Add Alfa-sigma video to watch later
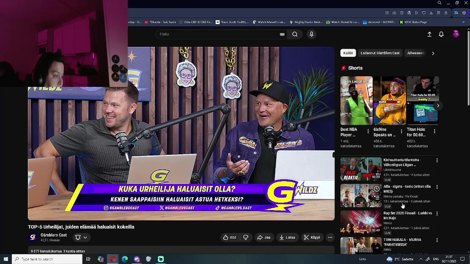The height and width of the screenshot is (264, 470). (377, 189)
